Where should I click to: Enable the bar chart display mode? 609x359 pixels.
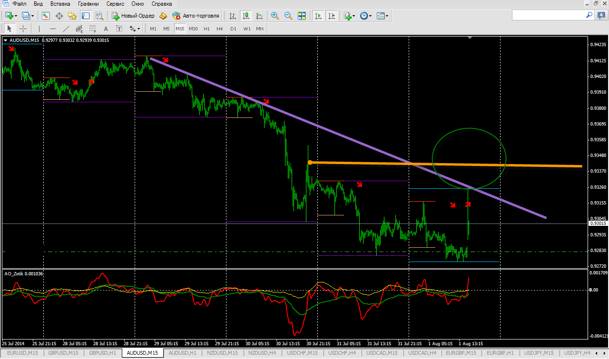[233, 16]
